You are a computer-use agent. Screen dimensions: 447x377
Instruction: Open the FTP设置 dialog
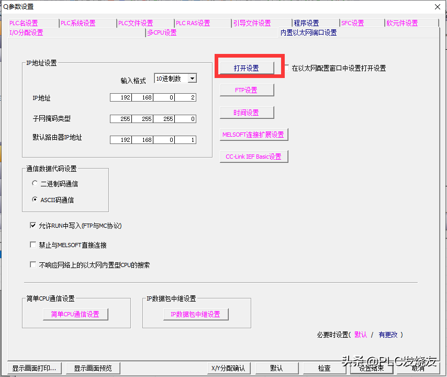(x=246, y=90)
